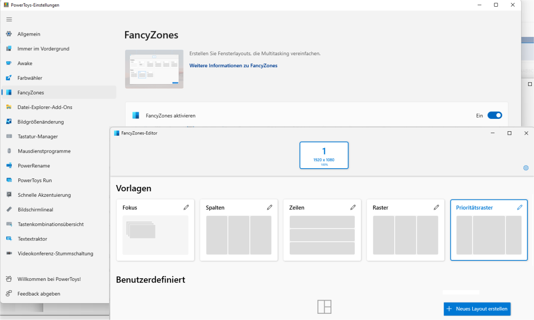This screenshot has width=534, height=320.
Task: Edit the Prioritätsraster template pencil icon
Action: point(519,207)
